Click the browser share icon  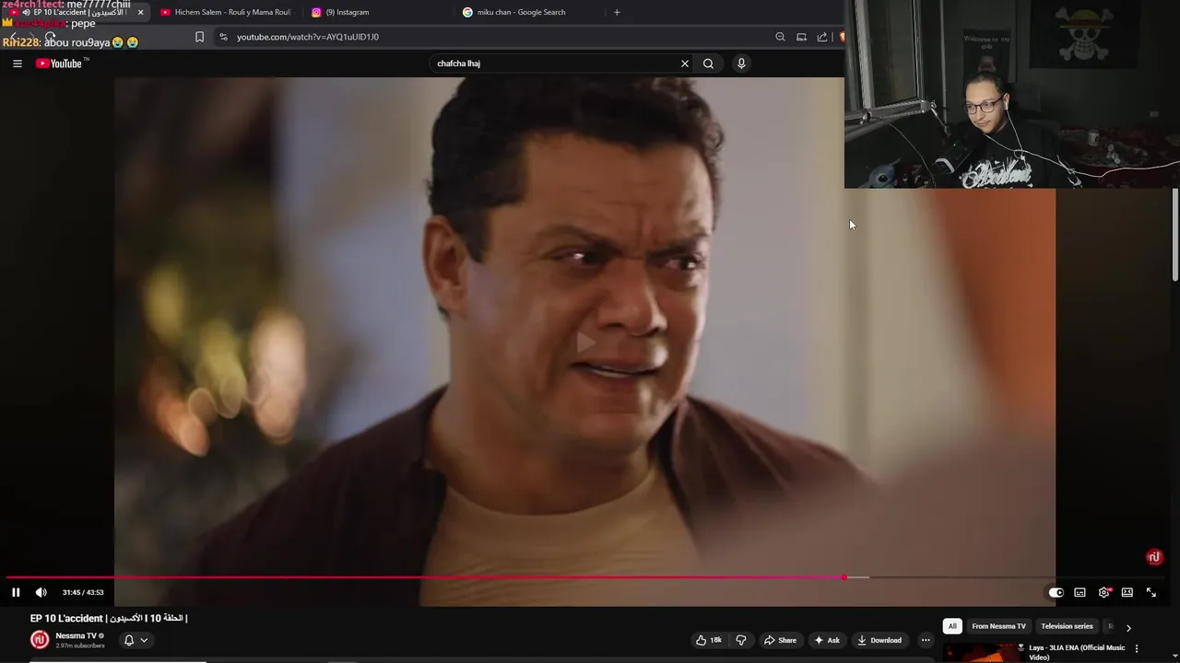click(822, 37)
